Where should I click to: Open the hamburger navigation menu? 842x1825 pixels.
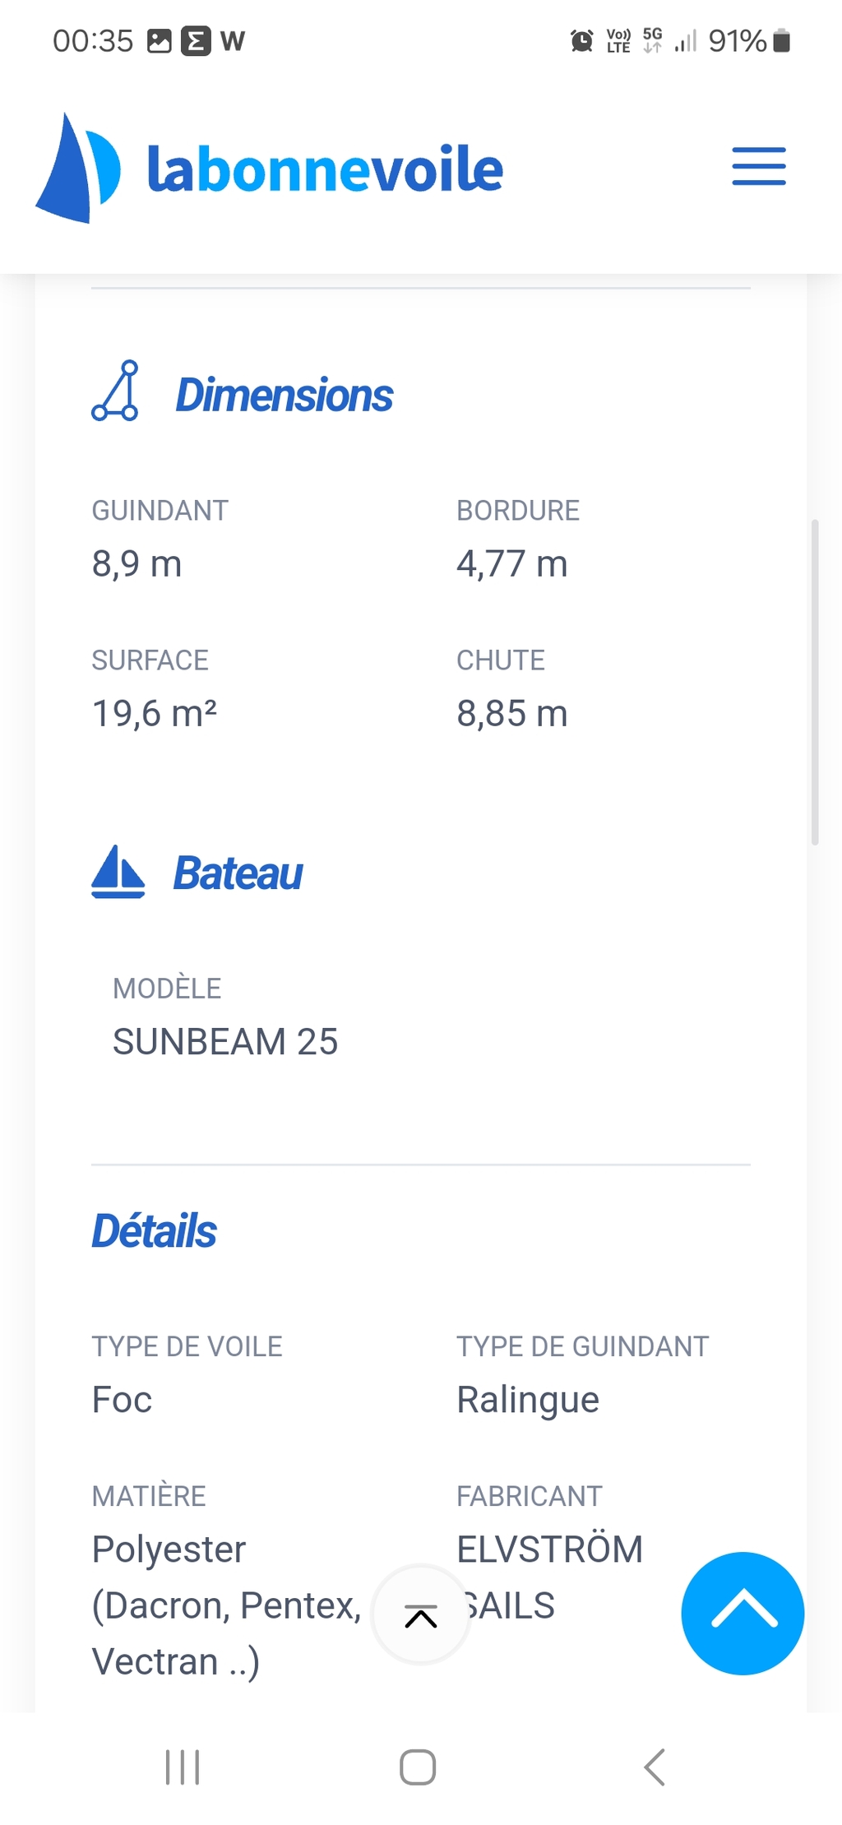tap(759, 167)
